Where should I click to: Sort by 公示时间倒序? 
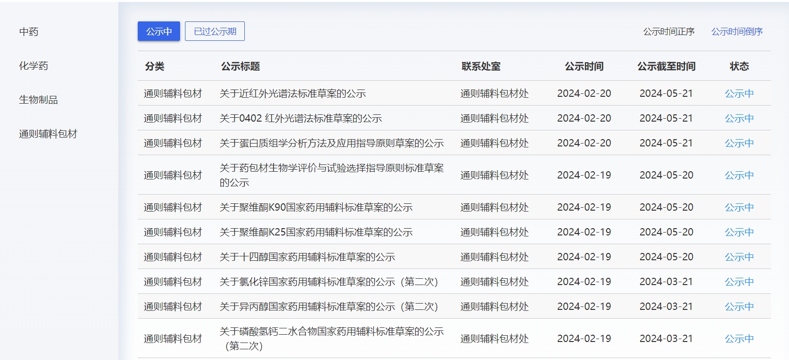click(x=736, y=32)
